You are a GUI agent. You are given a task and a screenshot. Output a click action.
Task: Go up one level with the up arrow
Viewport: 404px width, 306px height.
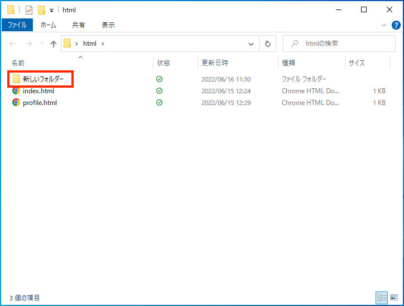click(x=54, y=44)
